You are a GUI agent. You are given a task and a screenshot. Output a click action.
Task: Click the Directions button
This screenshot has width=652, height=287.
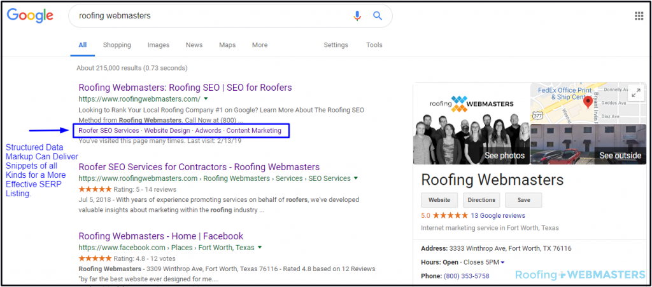(x=481, y=200)
